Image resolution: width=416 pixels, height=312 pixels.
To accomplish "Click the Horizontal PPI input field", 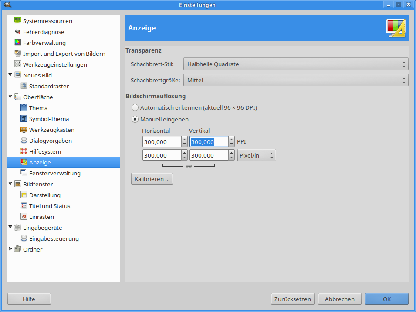I will pyautogui.click(x=162, y=142).
